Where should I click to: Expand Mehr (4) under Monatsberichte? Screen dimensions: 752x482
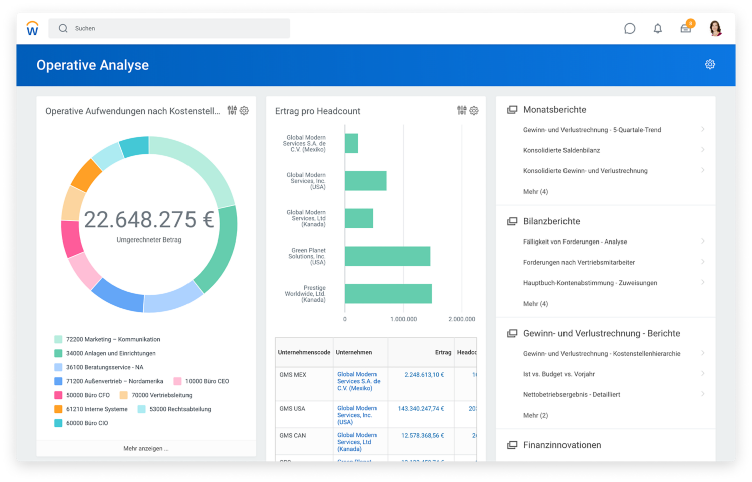point(536,191)
